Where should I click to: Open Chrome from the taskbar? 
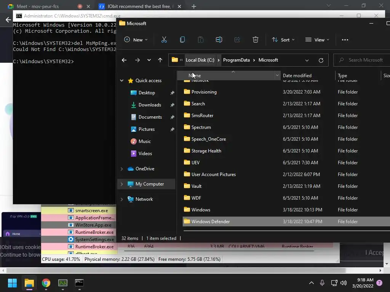point(46,283)
